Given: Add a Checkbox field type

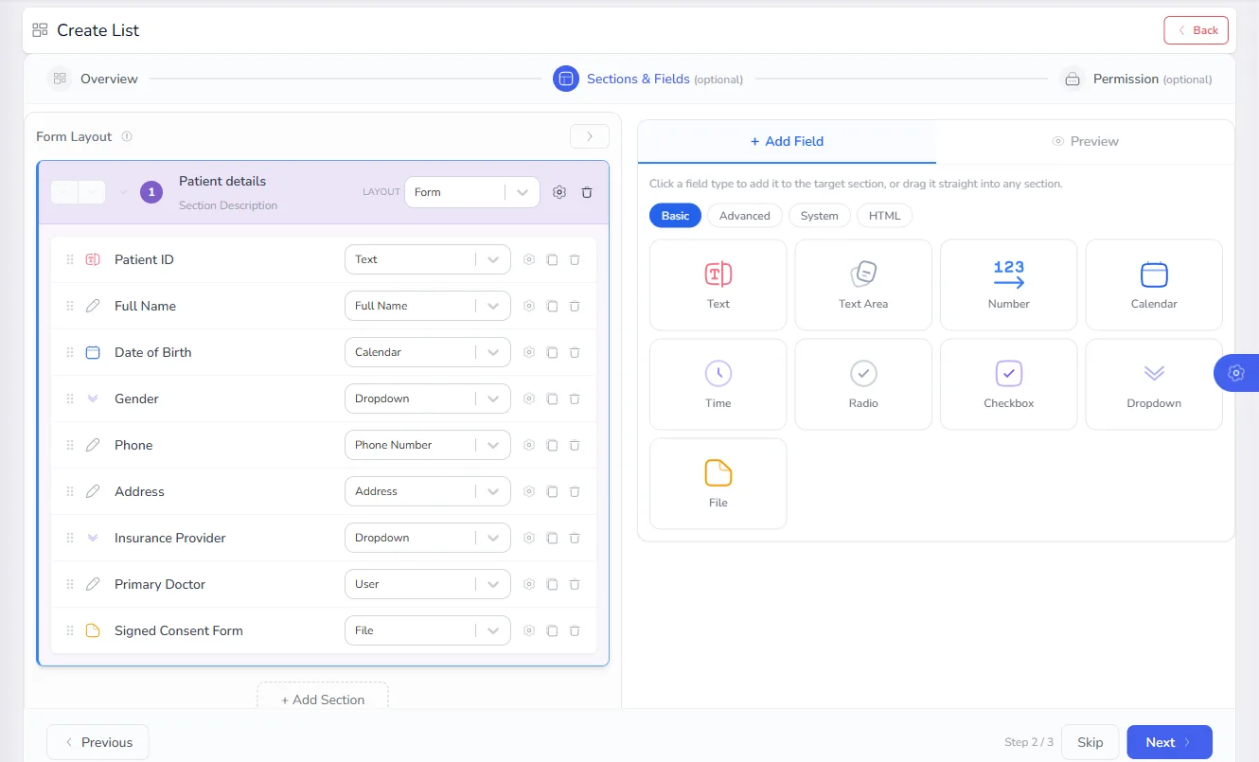Looking at the screenshot, I should 1009,384.
